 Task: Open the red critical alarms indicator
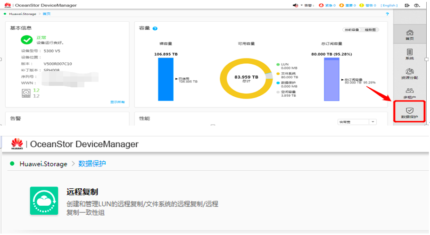click(x=327, y=5)
